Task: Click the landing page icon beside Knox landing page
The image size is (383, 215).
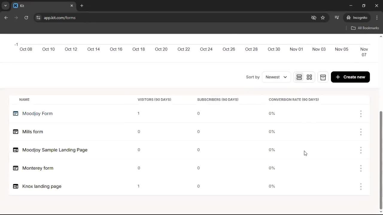Action: (16, 186)
